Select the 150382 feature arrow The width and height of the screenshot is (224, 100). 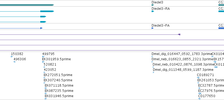click(12, 57)
